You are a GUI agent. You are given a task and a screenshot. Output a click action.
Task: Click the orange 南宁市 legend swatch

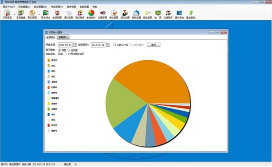coord(49,60)
